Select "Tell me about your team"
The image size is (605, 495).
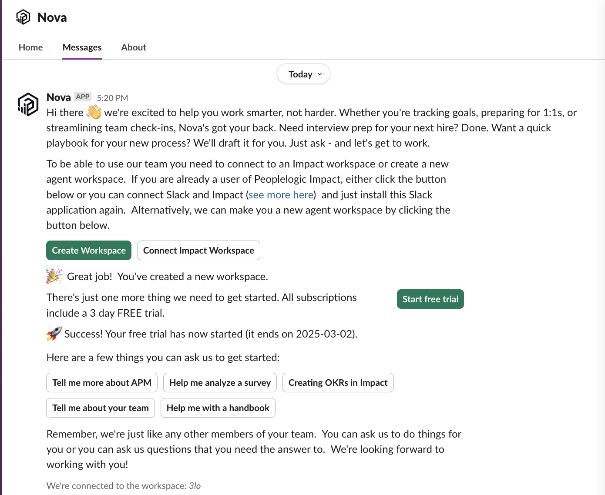[x=101, y=408]
